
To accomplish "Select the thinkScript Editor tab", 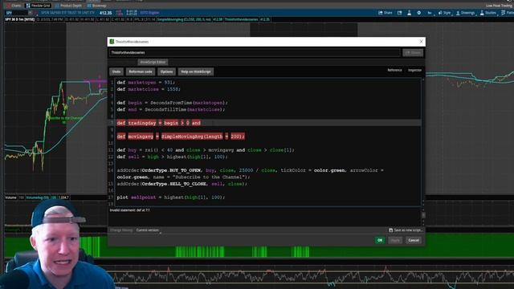I will [153, 62].
